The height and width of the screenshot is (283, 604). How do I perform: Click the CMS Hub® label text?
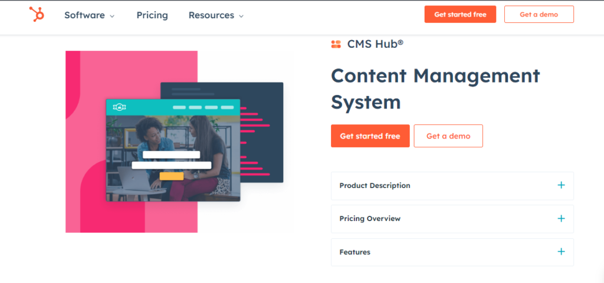[x=375, y=44]
